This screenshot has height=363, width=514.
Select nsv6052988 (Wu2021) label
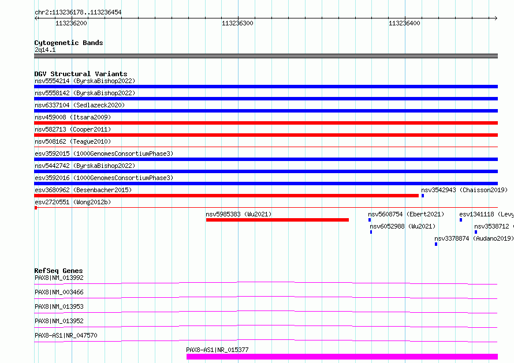(403, 226)
